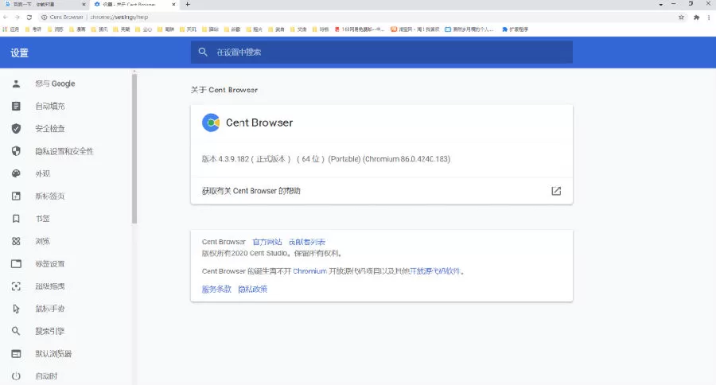Image resolution: width=716 pixels, height=385 pixels.
Task: Open the tab list dropdown arrow
Action: 661,4
